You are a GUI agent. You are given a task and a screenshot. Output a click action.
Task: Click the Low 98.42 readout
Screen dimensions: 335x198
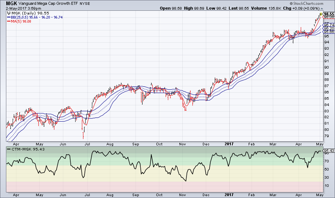(216, 8)
